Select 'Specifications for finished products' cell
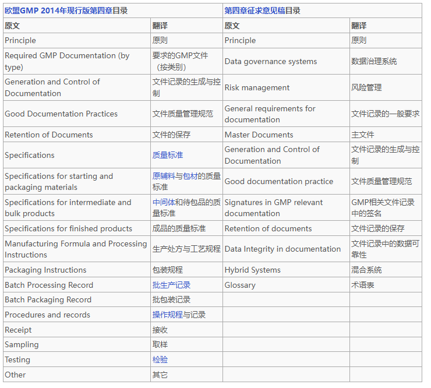The image size is (431, 388). tap(77, 228)
